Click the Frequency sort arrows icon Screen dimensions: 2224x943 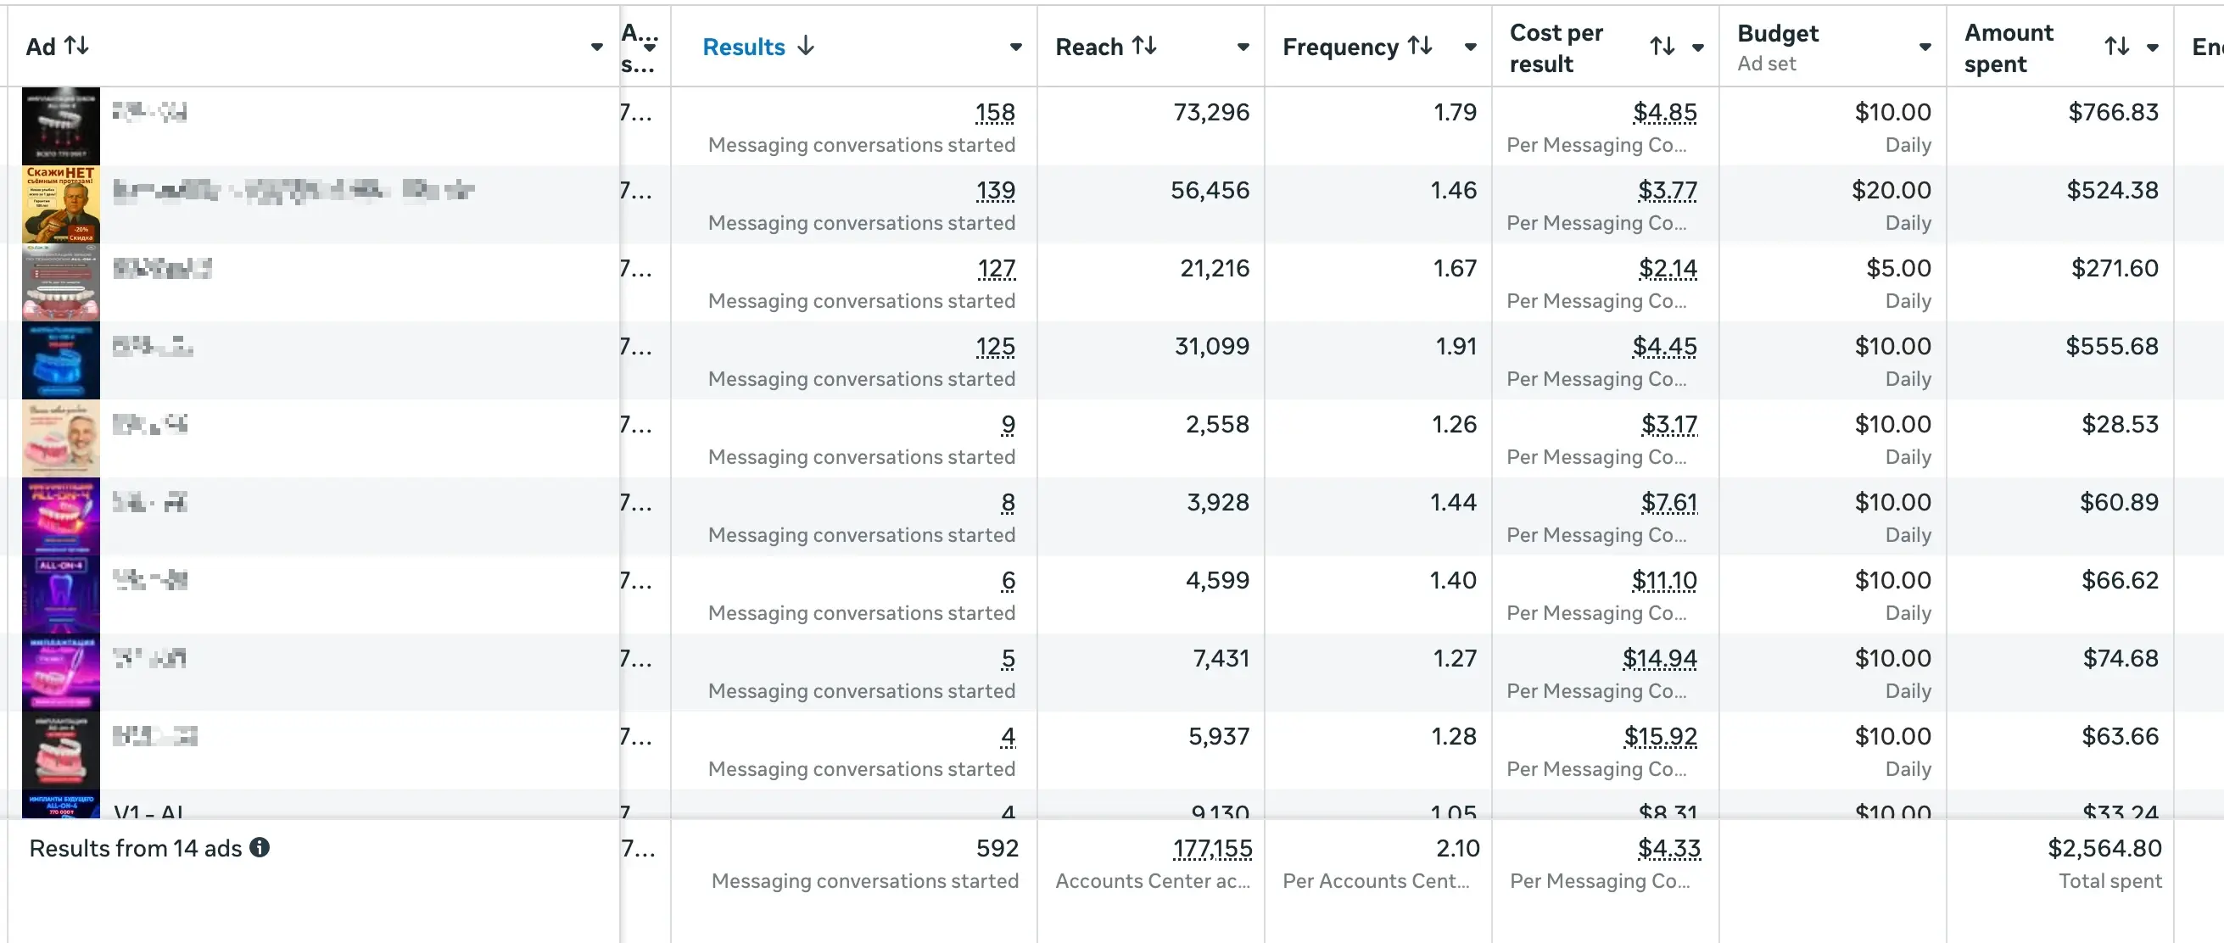(1420, 46)
